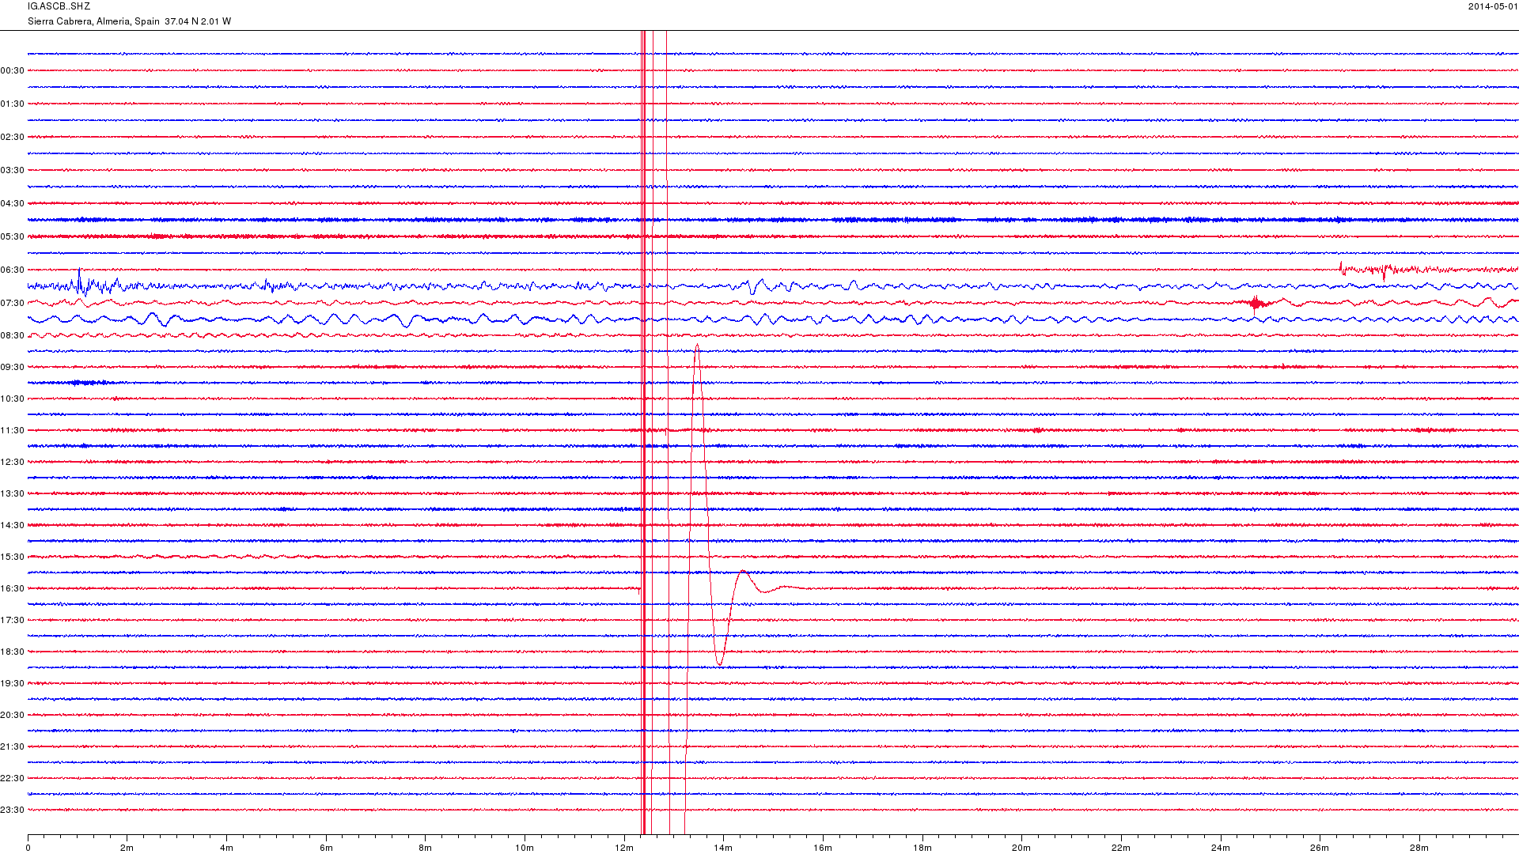Click the 17:30 time label
This screenshot has height=854, width=1519.
pyautogui.click(x=13, y=621)
